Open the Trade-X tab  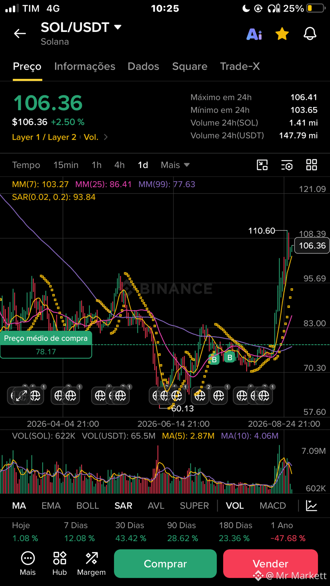pyautogui.click(x=240, y=66)
